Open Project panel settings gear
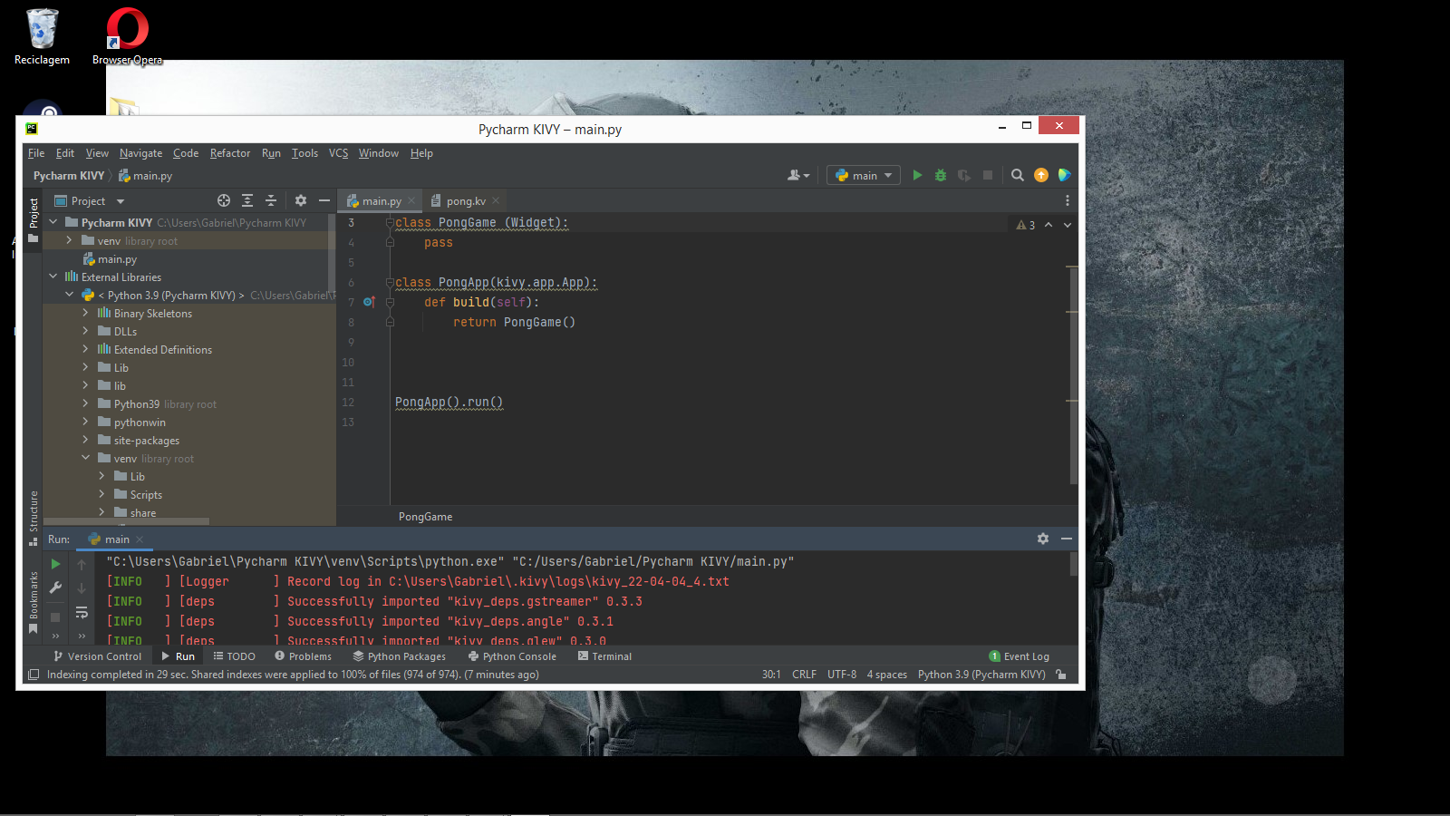The width and height of the screenshot is (1450, 816). pos(301,200)
